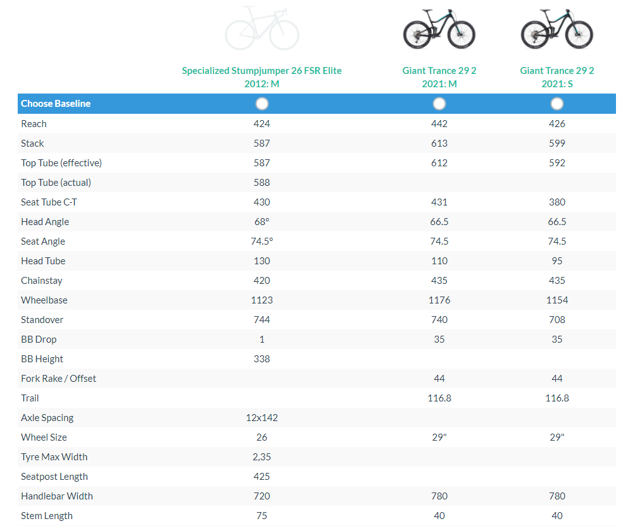Click the Stem Length row label
The height and width of the screenshot is (526, 628).
(x=47, y=516)
